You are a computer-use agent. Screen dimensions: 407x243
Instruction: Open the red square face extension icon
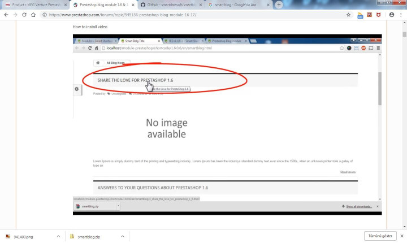369,15
